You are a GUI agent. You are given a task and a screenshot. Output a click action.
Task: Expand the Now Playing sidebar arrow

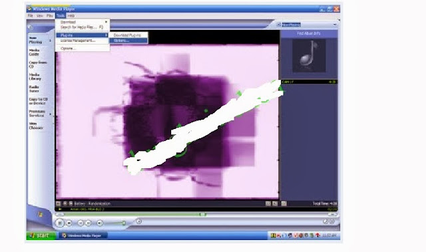point(51,41)
